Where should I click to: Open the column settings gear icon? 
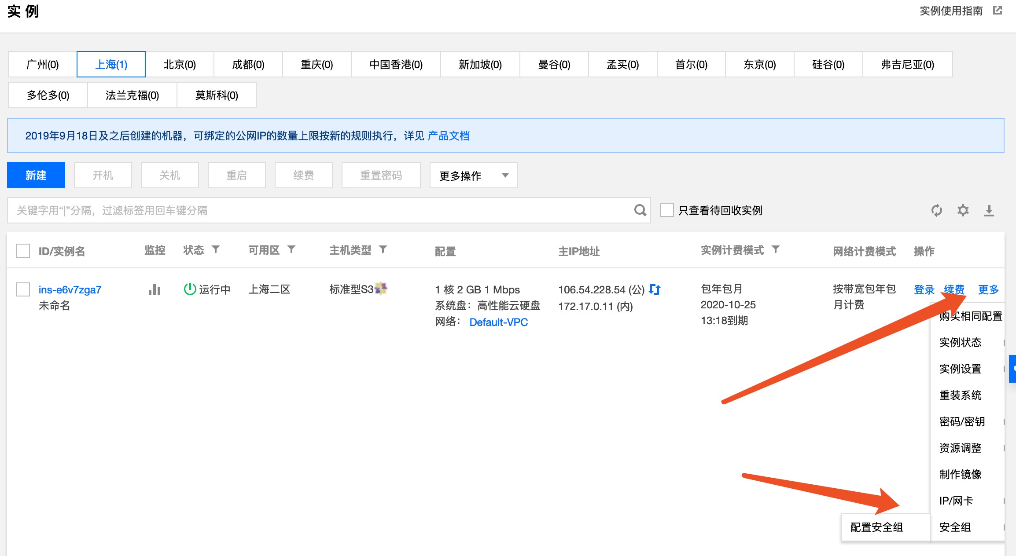[x=963, y=210]
